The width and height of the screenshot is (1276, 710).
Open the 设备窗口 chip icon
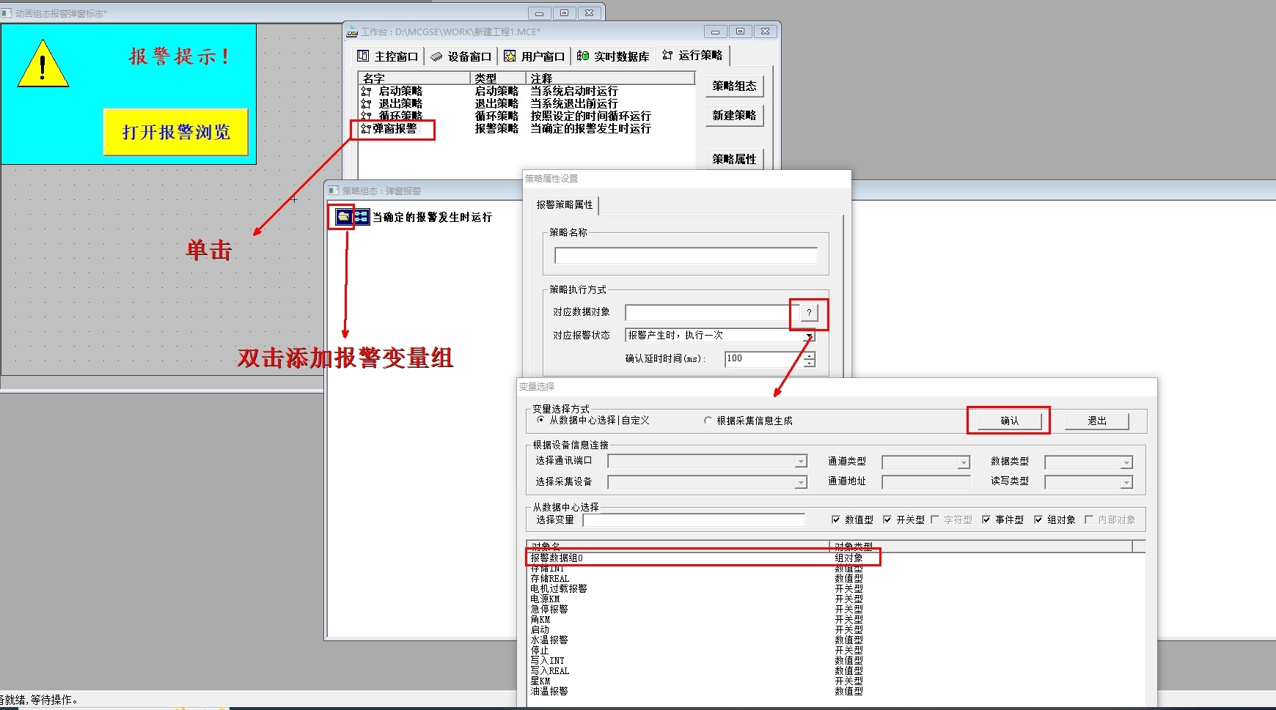438,56
